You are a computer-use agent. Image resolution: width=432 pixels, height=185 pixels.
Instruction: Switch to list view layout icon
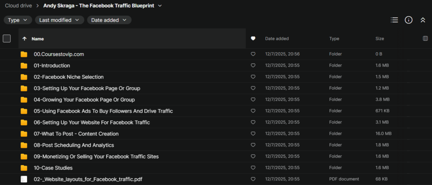394,20
